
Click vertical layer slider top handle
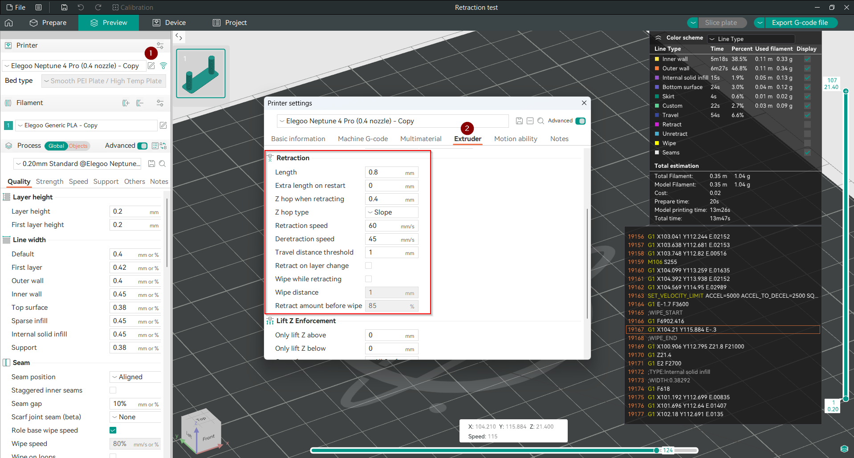pyautogui.click(x=846, y=91)
